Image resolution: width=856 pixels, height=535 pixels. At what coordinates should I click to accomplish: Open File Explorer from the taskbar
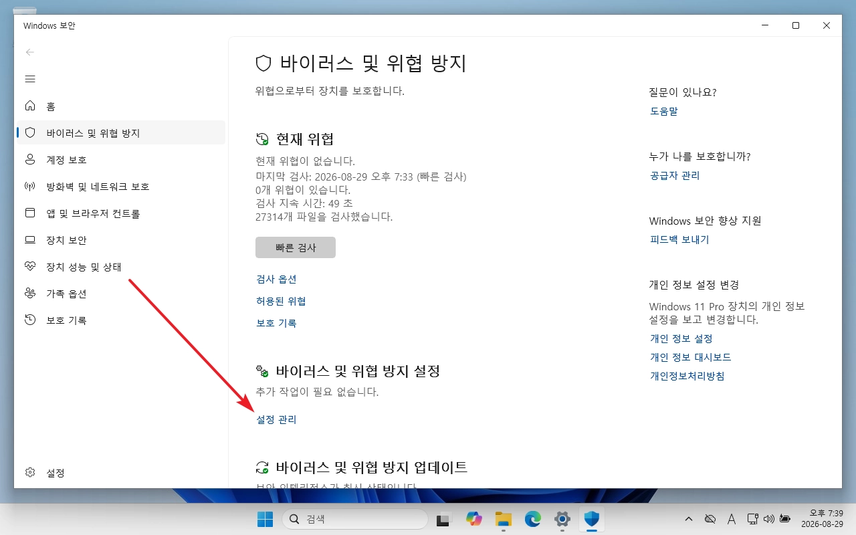pyautogui.click(x=503, y=519)
